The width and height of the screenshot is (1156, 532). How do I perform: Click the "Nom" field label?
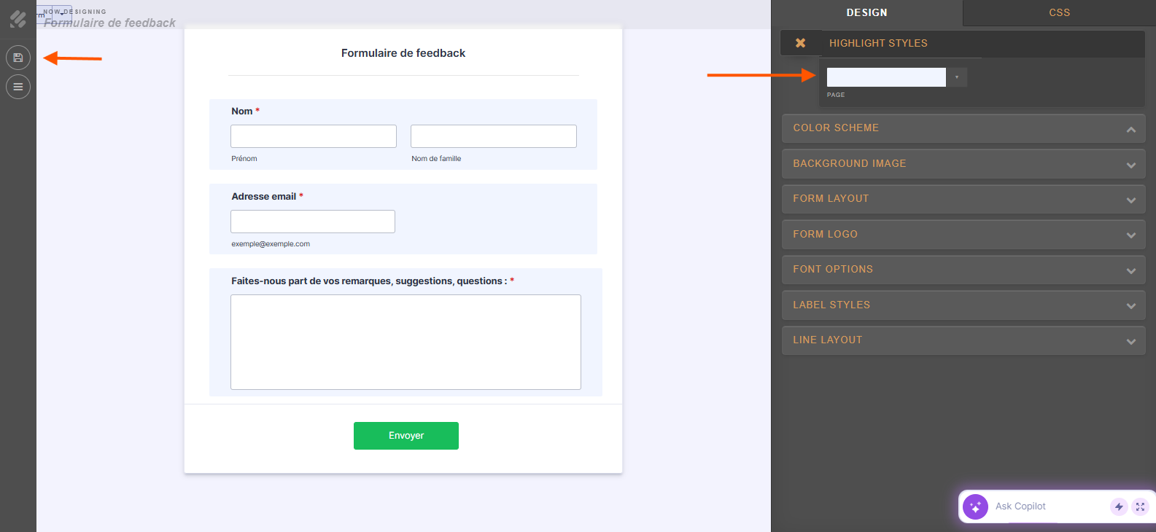(242, 112)
